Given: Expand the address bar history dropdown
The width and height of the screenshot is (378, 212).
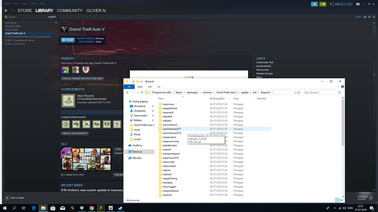Looking at the screenshot, I should pyautogui.click(x=295, y=92).
